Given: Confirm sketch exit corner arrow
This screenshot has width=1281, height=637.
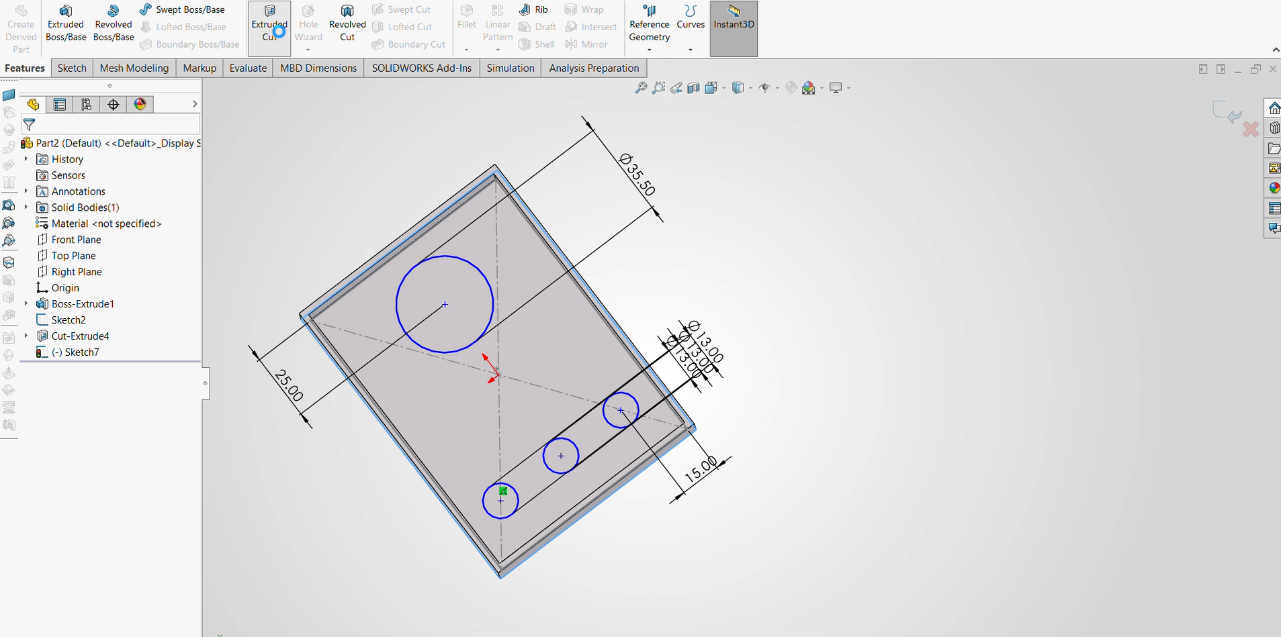Looking at the screenshot, I should (x=1227, y=112).
